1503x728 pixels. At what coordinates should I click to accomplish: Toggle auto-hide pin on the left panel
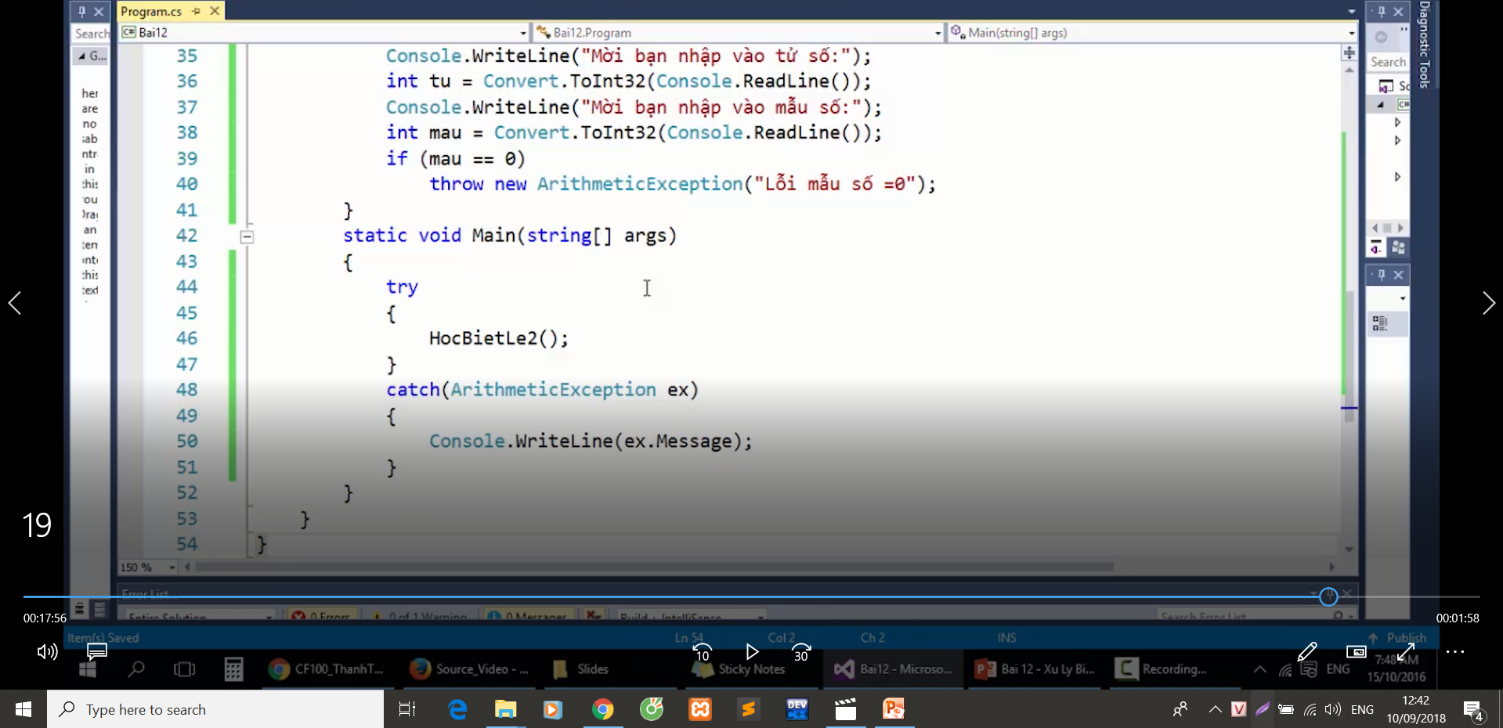point(82,11)
